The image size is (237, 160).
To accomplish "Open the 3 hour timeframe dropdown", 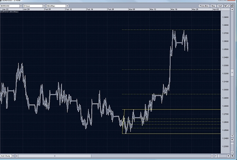I will 44,6.
